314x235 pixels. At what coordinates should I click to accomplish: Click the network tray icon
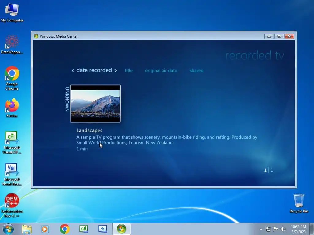(268, 229)
